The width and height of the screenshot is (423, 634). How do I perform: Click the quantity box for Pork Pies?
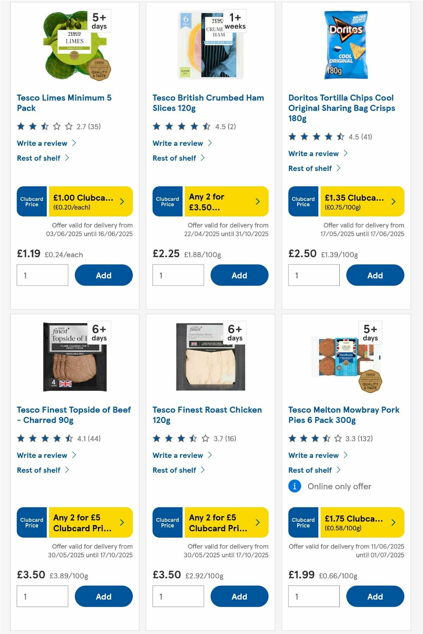coord(314,596)
